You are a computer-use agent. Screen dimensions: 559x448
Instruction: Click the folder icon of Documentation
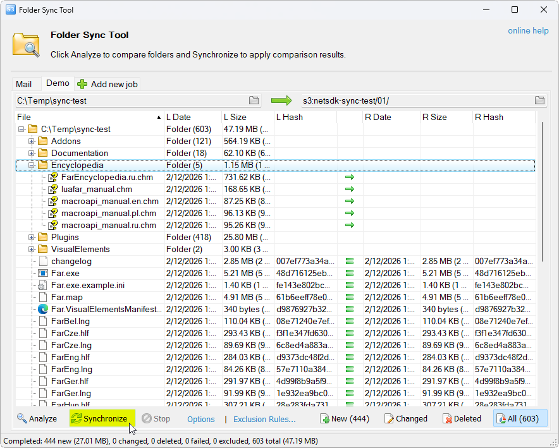[x=43, y=153]
